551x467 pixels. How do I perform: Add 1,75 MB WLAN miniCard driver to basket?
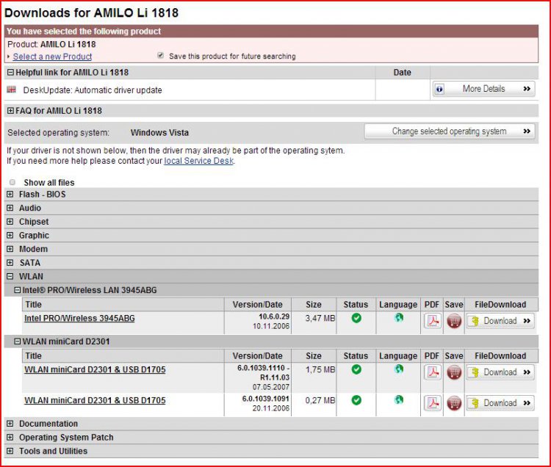(x=454, y=372)
